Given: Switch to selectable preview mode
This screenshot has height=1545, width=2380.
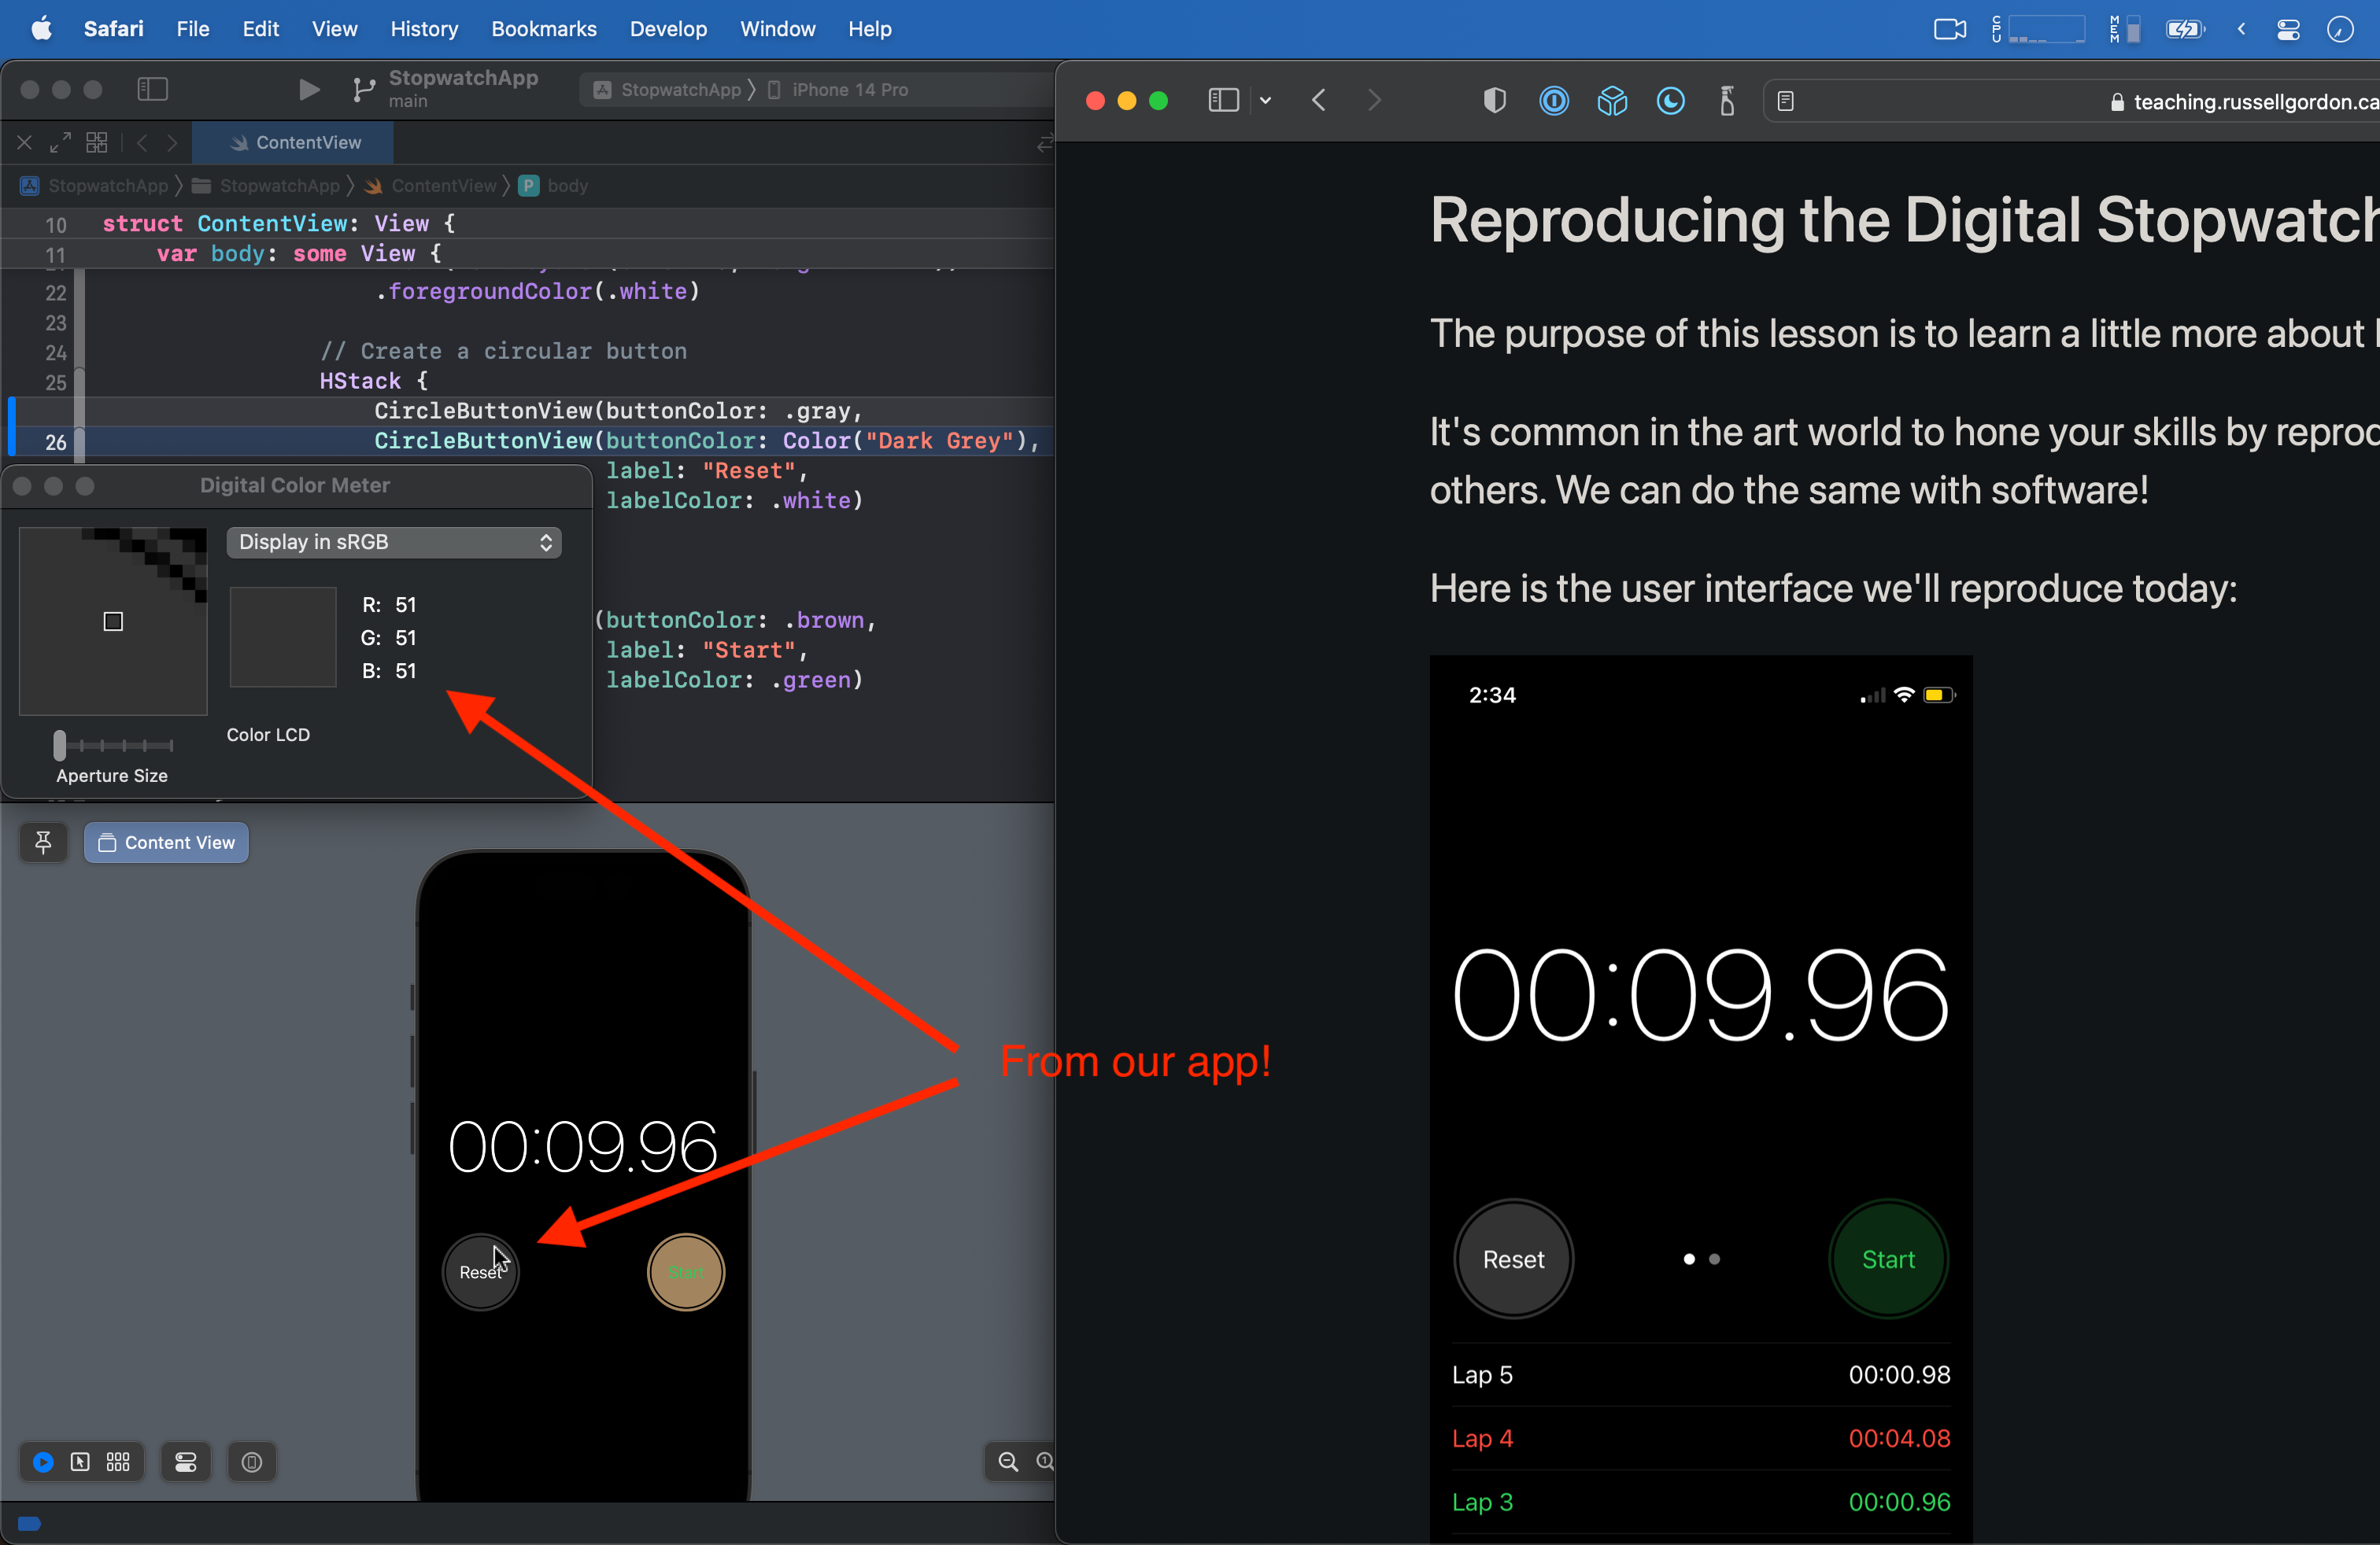Looking at the screenshot, I should tap(80, 1462).
